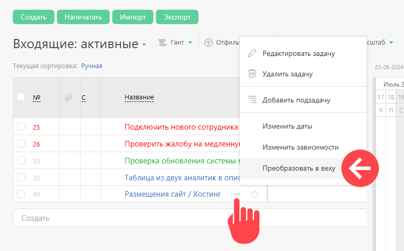
Task: Click task number 26 cell
Action: [x=36, y=144]
